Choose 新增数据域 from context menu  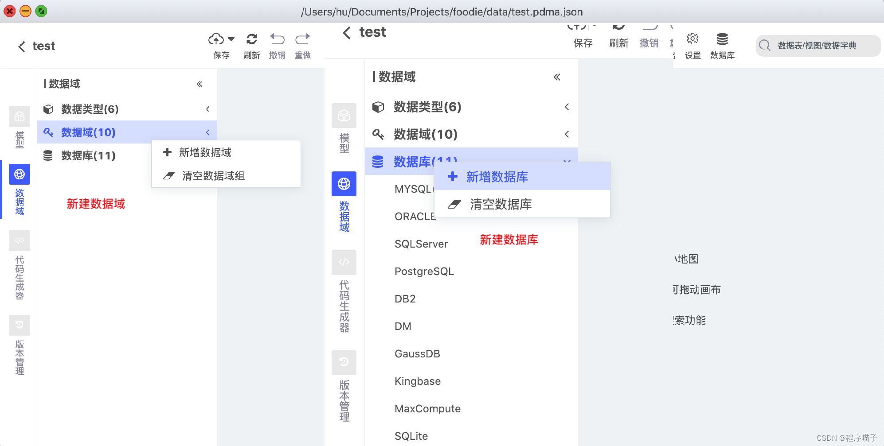(226, 152)
